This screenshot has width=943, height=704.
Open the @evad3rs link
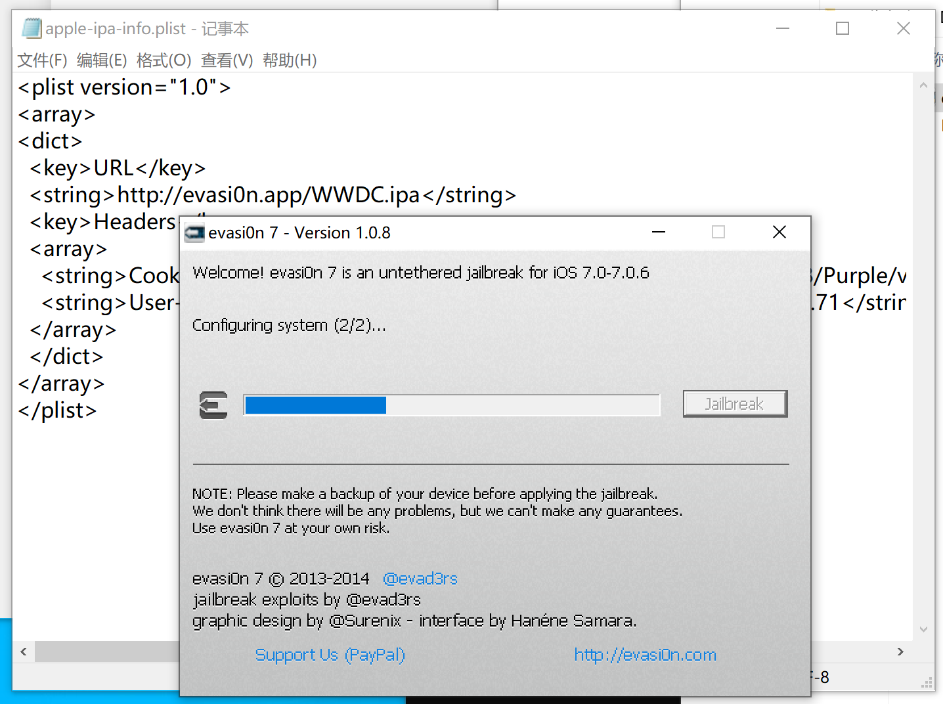click(x=420, y=579)
